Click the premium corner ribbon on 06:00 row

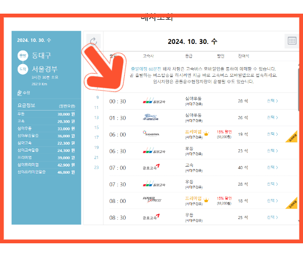(293, 138)
